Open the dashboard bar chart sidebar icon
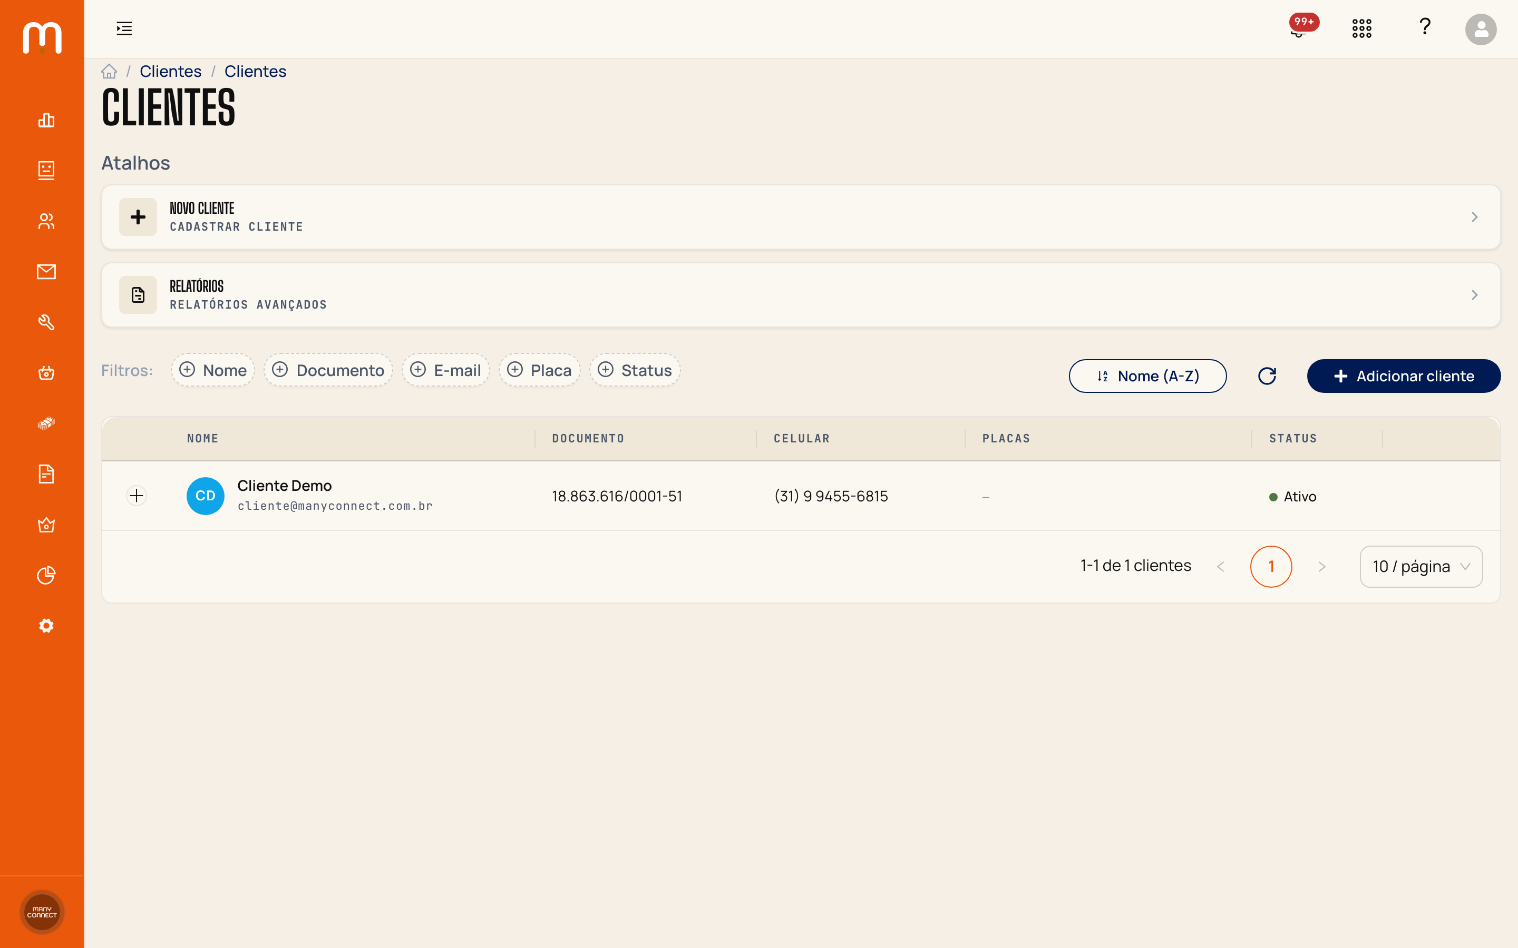The height and width of the screenshot is (948, 1518). tap(46, 120)
